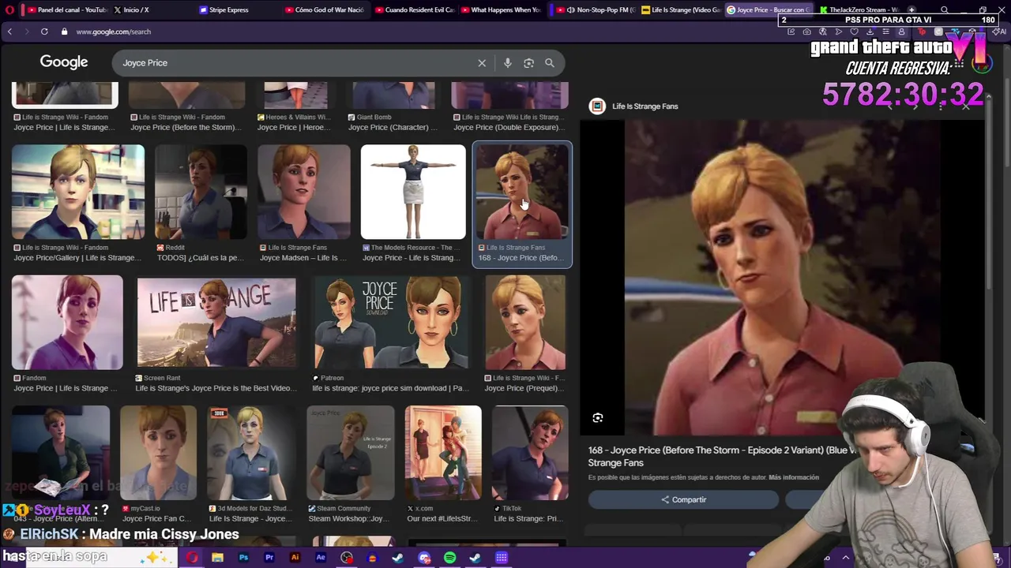
Task: Select the x.com Our next #LifeIsStrange thumbnail
Action: pyautogui.click(x=443, y=453)
